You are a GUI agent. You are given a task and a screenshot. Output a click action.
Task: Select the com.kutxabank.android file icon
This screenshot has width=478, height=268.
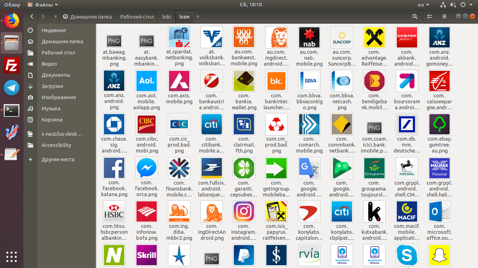click(374, 211)
